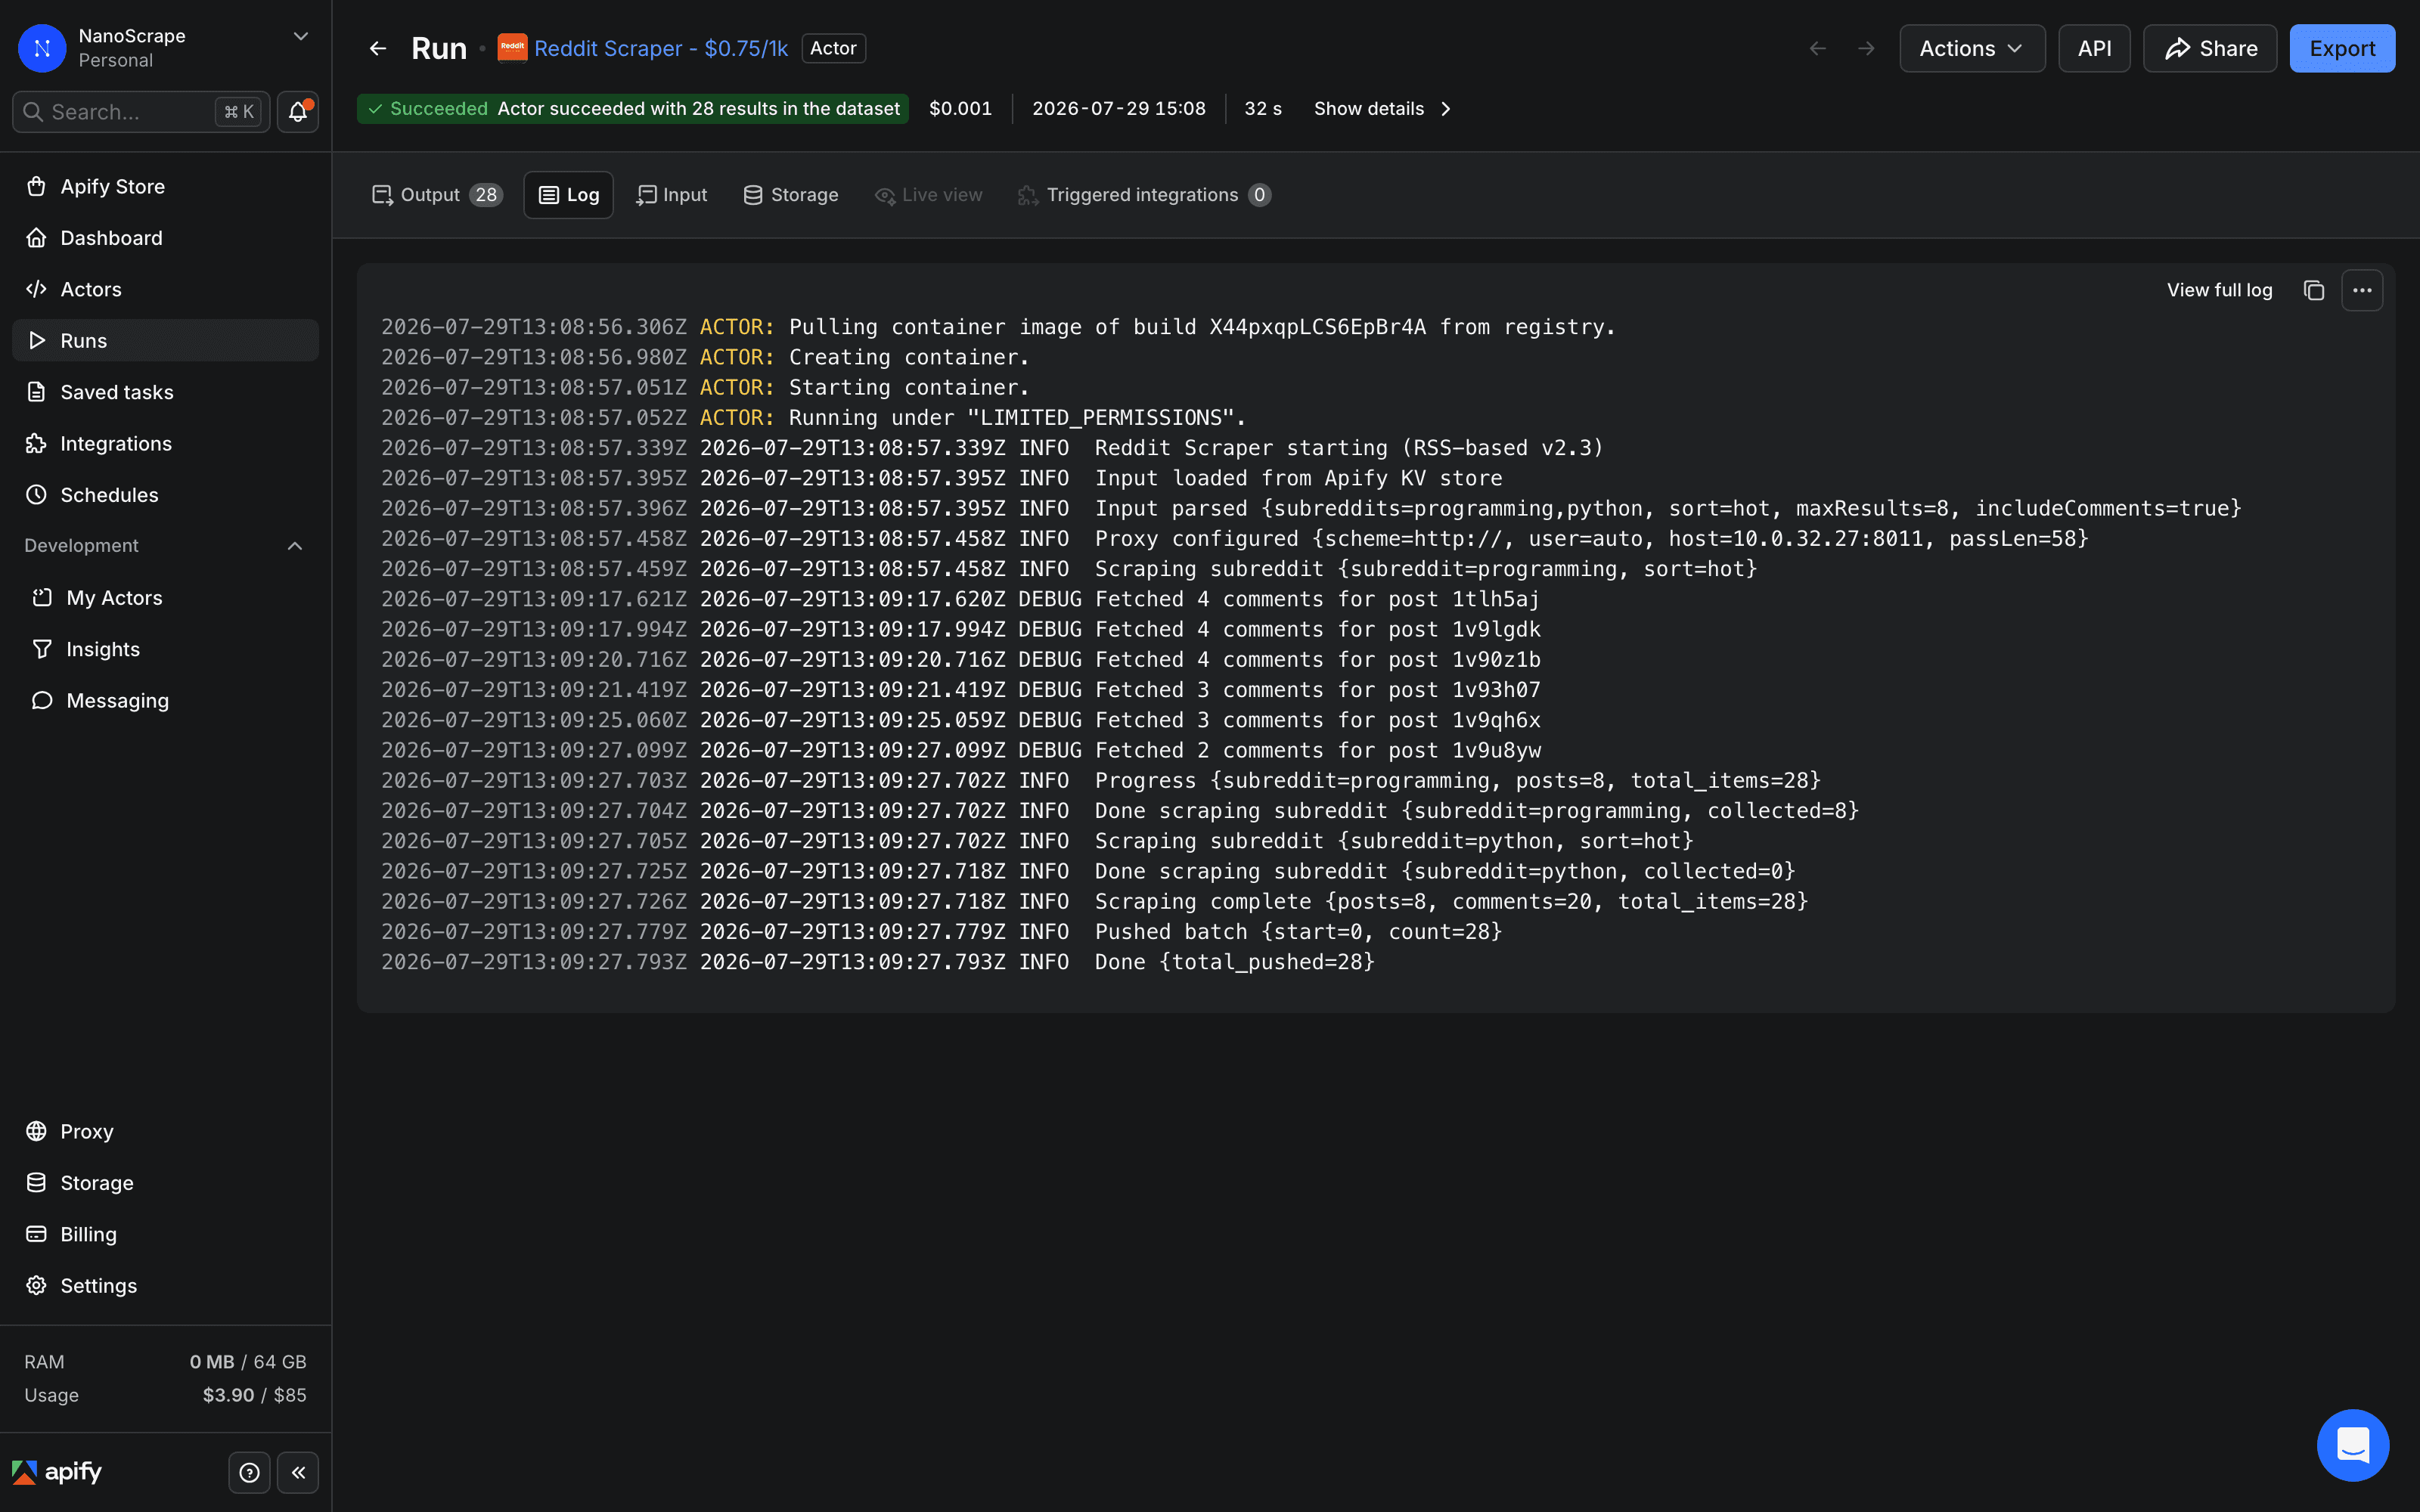This screenshot has height=1512, width=2420.
Task: Click the Share button
Action: 2210,48
